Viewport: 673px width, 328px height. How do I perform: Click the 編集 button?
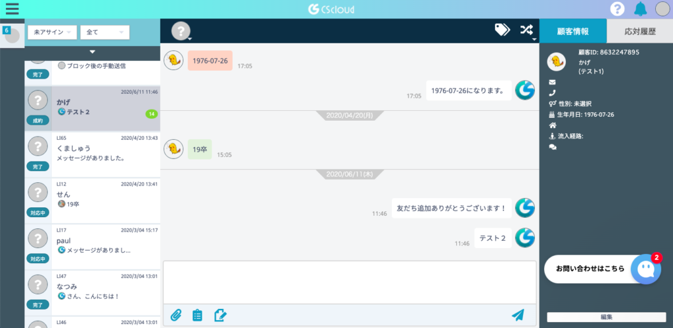click(x=607, y=318)
